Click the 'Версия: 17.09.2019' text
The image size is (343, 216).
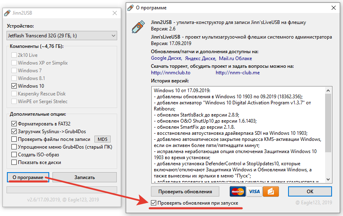click(x=171, y=43)
